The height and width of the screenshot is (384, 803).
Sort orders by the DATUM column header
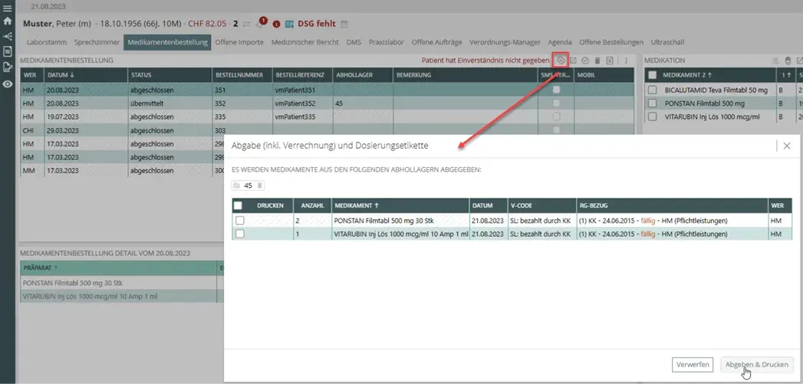(x=86, y=75)
